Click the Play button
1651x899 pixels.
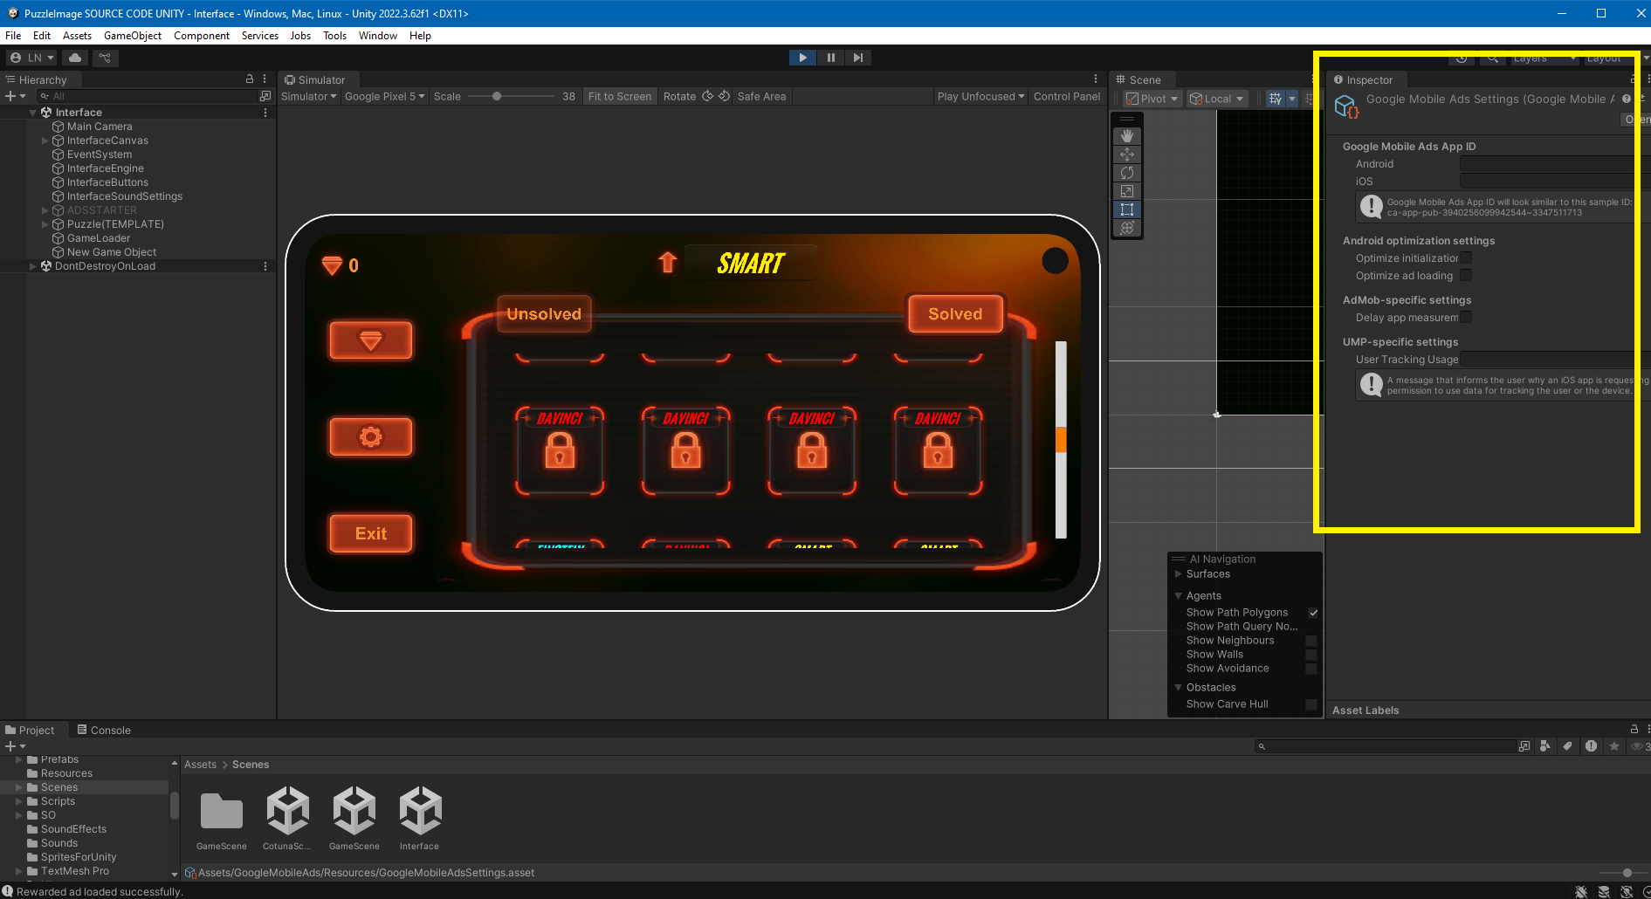pyautogui.click(x=802, y=58)
